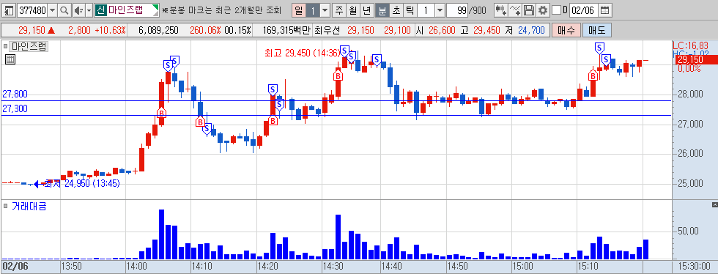Expand the stock code 377480 dropdown
Screen dimensions: 718x274
click(x=52, y=10)
